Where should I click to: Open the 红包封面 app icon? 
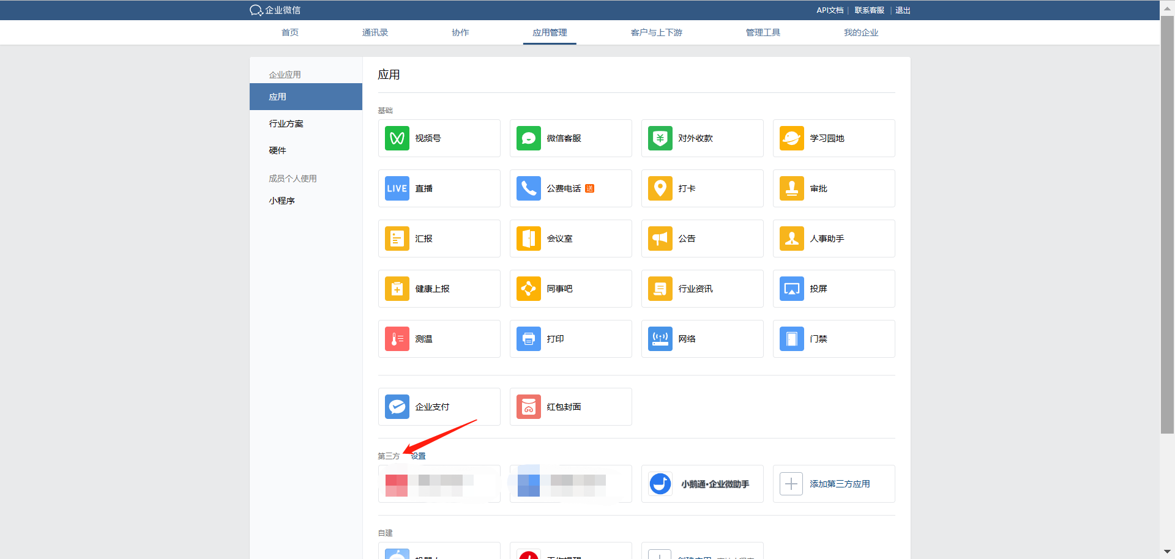pos(529,407)
